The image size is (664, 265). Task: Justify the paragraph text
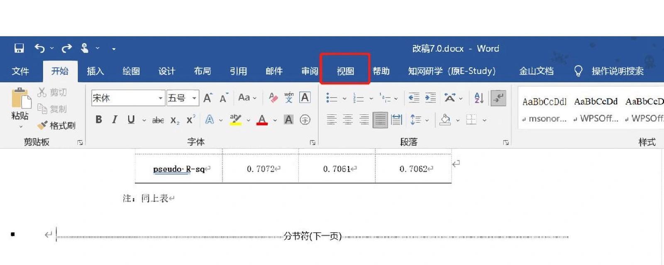pyautogui.click(x=380, y=120)
